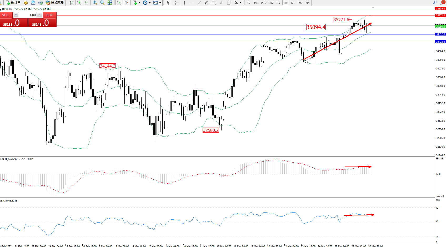Switch to the M15 timeframe
447x247 pixels.
click(x=263, y=3)
